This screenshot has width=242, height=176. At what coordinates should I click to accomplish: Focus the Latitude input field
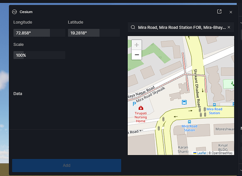click(84, 33)
